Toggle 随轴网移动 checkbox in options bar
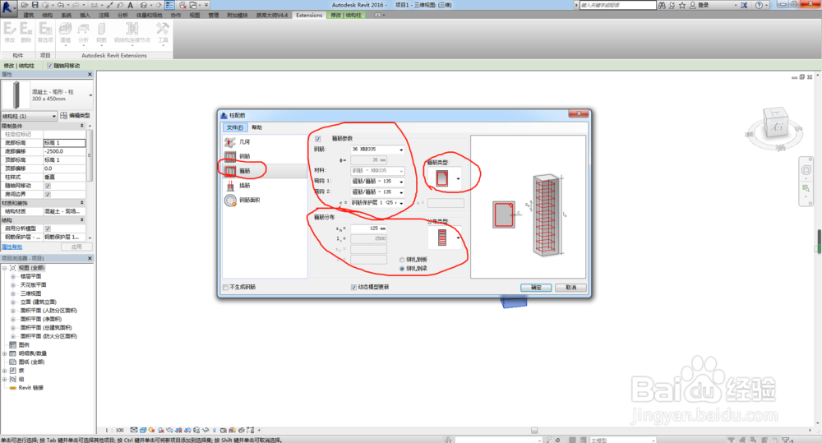 tap(50, 66)
